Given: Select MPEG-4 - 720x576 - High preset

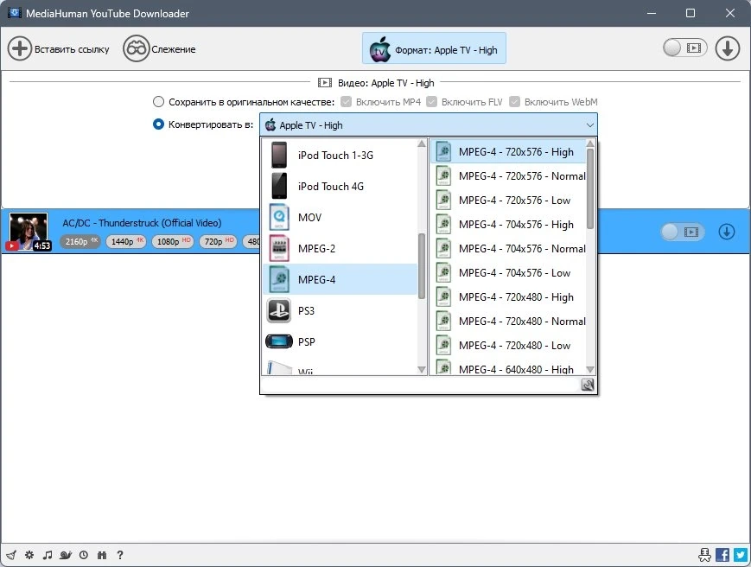Looking at the screenshot, I should point(508,151).
